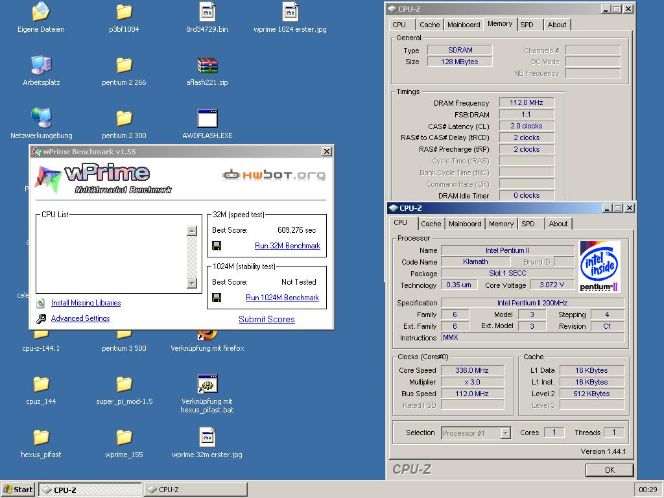Click the Memory Size 128 MBytes value

pyautogui.click(x=460, y=62)
